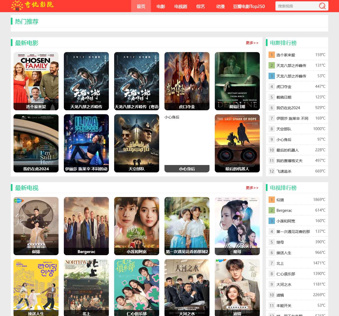
Task: Click 大河之水 in TV ranking list
Action: coord(284,285)
